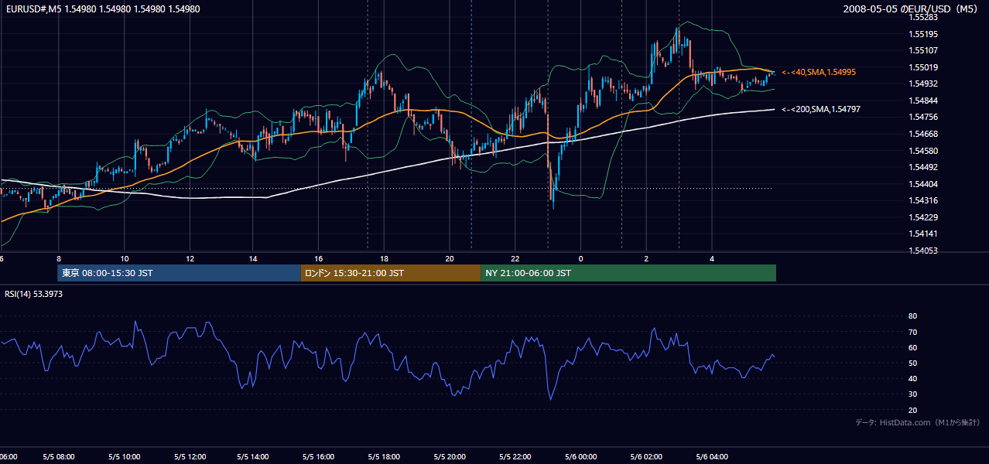Screen dimensions: 989x464
Task: Click RSI axis level 30
Action: pos(912,394)
